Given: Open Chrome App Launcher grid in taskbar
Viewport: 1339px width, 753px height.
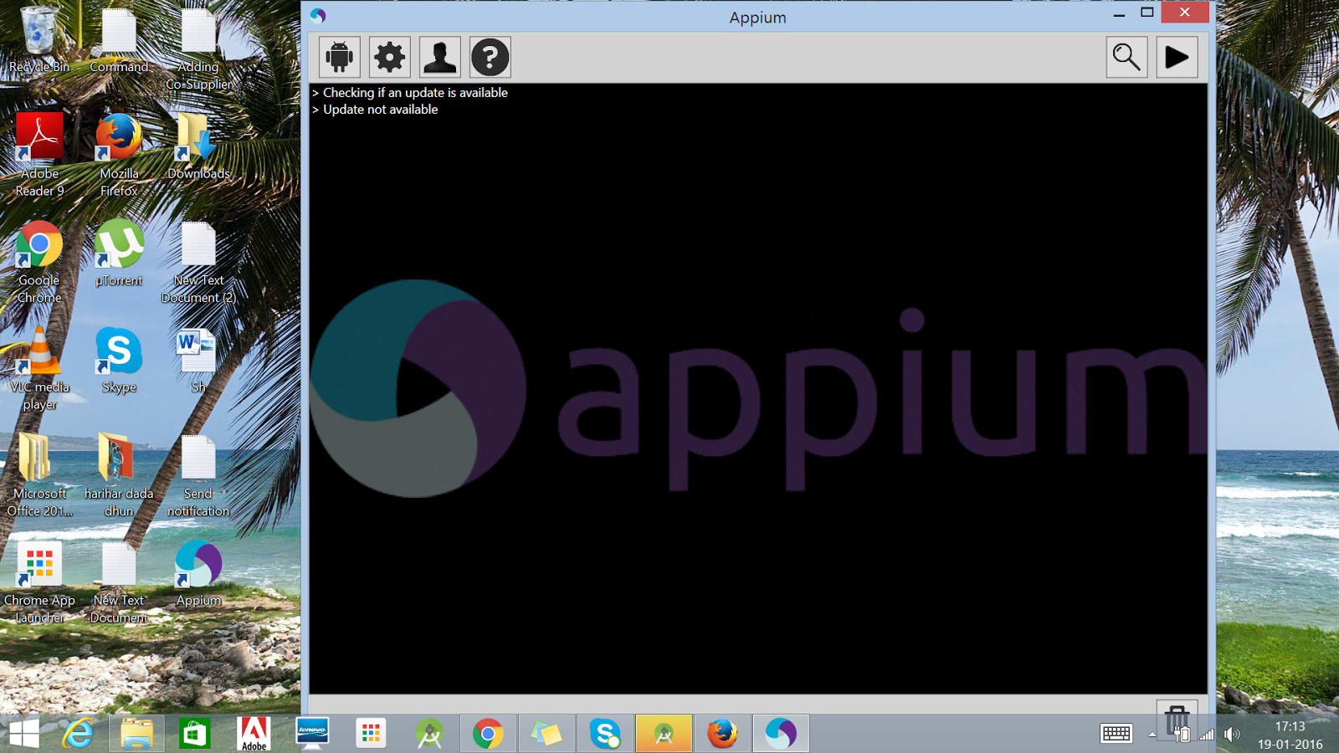Looking at the screenshot, I should tap(371, 734).
